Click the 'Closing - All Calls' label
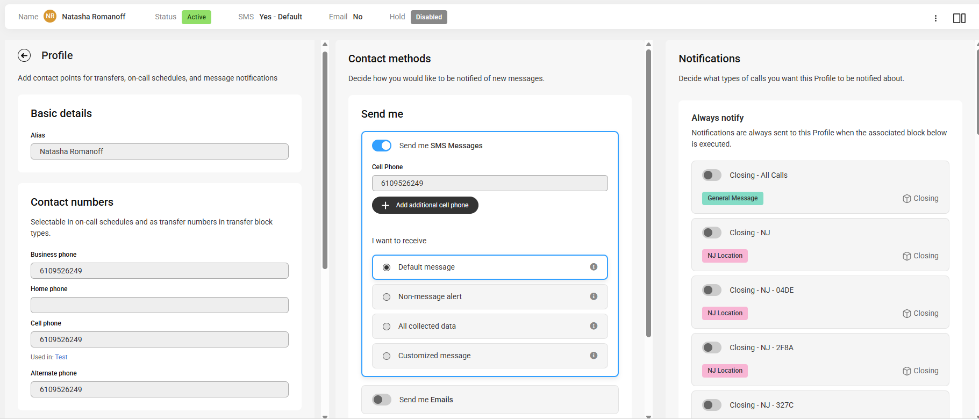 (x=758, y=175)
